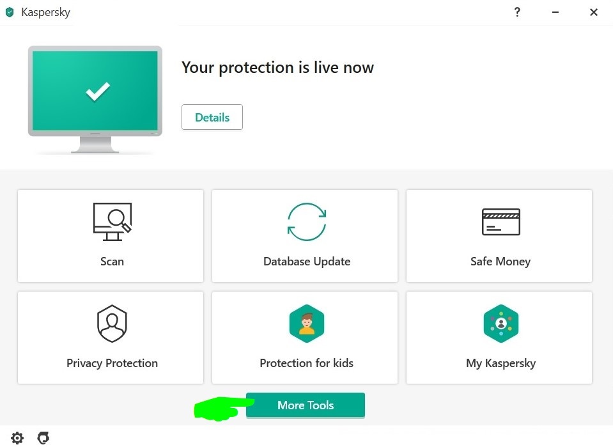This screenshot has height=447, width=613.
Task: Click the green monitor protection status image
Action: coord(95,99)
